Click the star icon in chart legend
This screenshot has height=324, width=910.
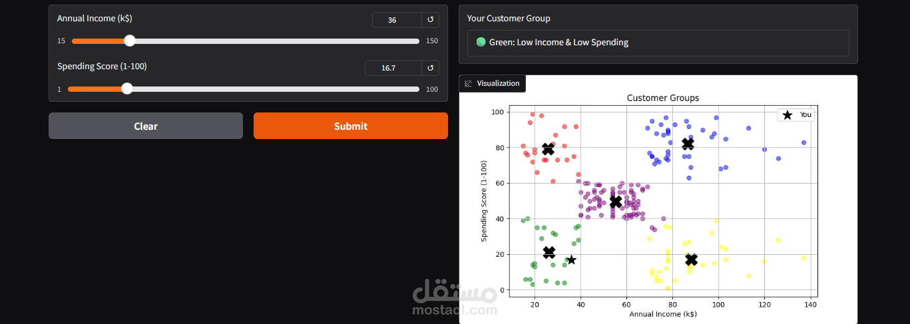788,115
